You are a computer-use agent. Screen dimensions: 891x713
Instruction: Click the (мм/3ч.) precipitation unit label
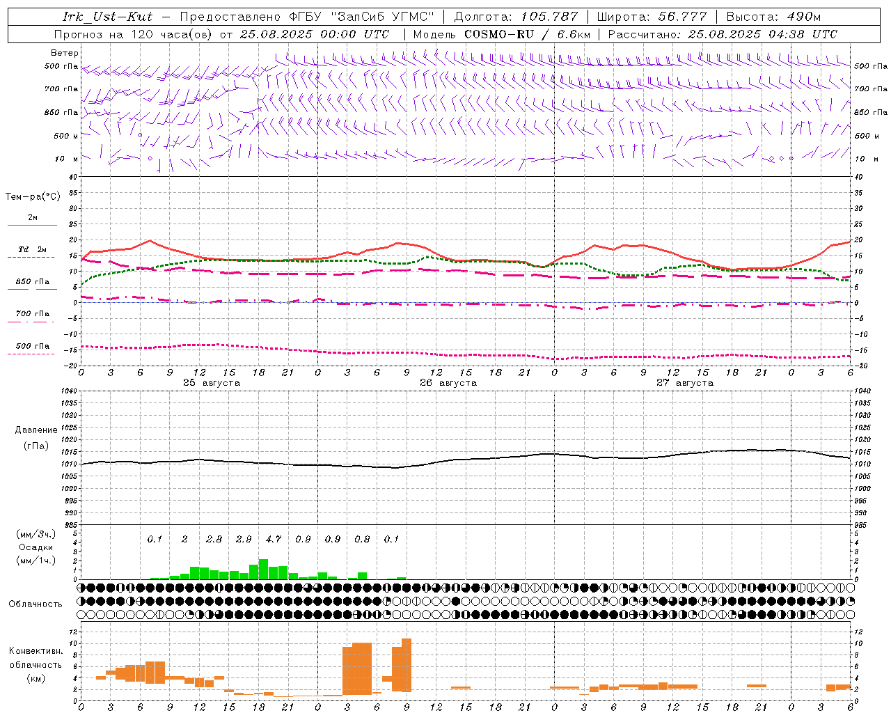coord(36,534)
